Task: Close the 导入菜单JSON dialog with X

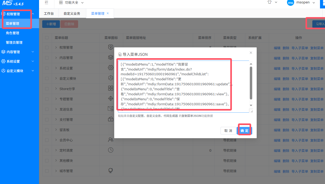Action: 251,53
